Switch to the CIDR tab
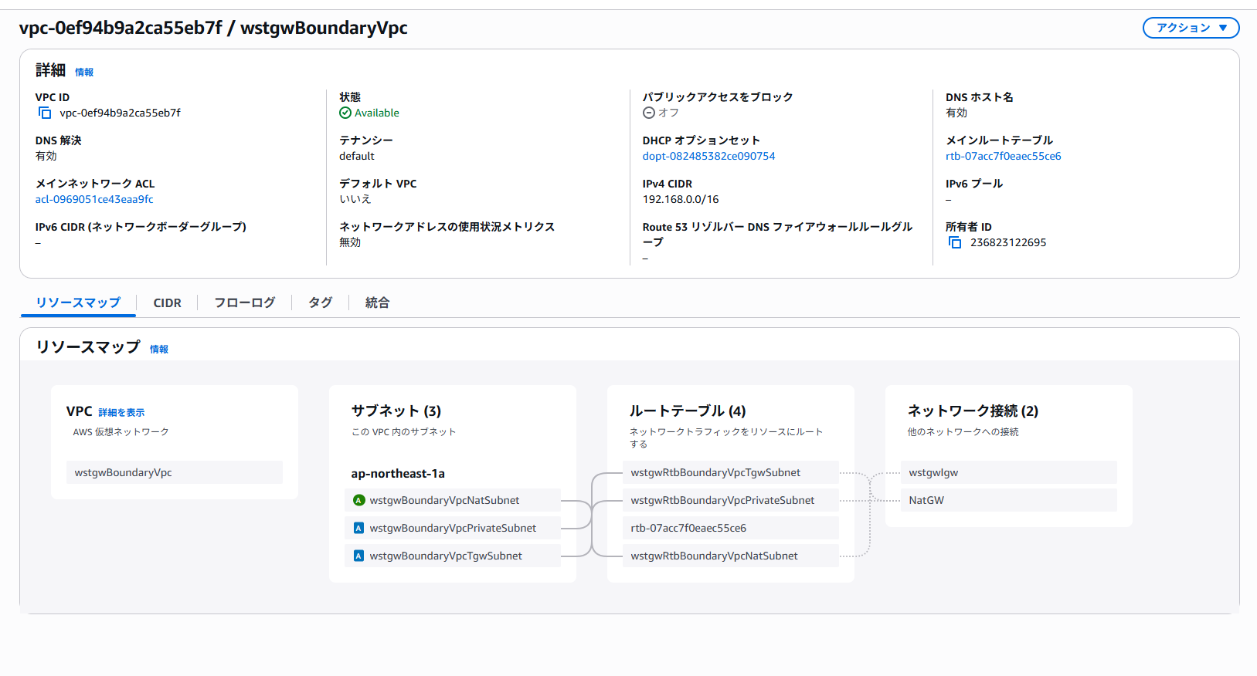This screenshot has width=1257, height=676. pos(167,303)
